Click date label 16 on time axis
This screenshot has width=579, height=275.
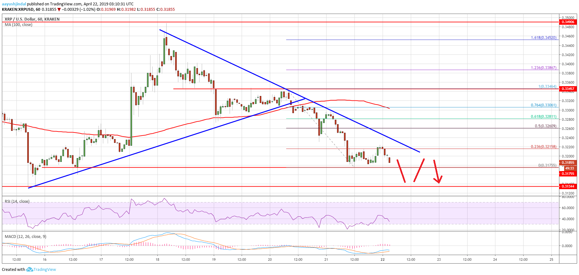coord(45,259)
